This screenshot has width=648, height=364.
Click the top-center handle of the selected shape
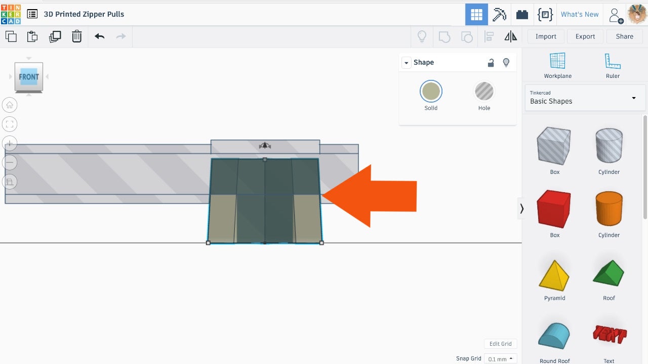[265, 159]
